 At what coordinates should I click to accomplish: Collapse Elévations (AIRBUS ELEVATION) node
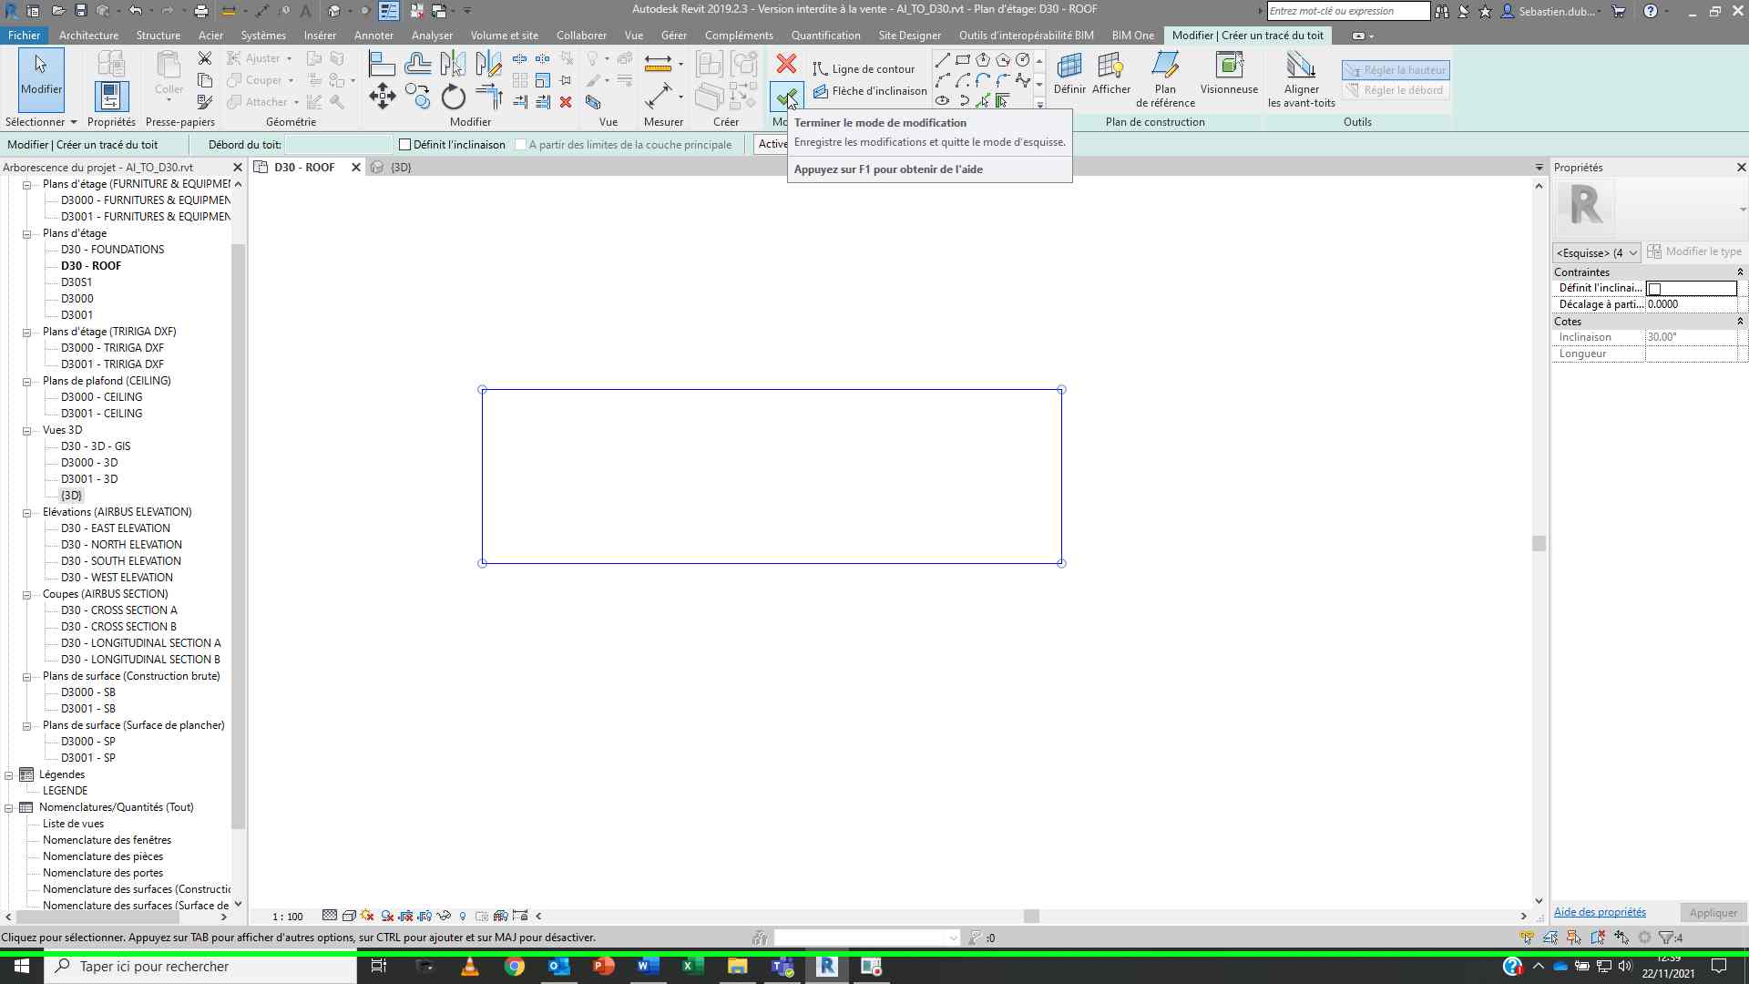coord(26,512)
